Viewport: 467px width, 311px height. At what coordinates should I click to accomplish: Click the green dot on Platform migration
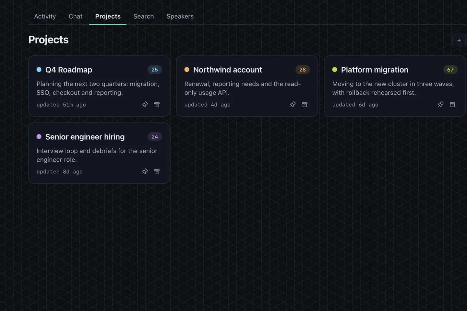pyautogui.click(x=335, y=69)
